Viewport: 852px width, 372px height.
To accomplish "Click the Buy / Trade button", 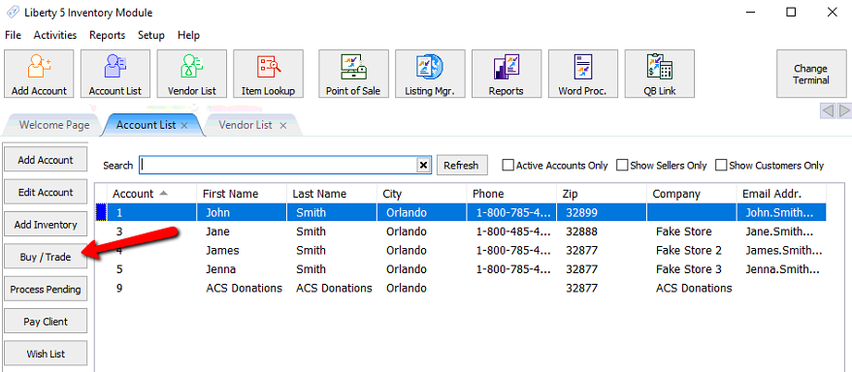I will (x=45, y=257).
